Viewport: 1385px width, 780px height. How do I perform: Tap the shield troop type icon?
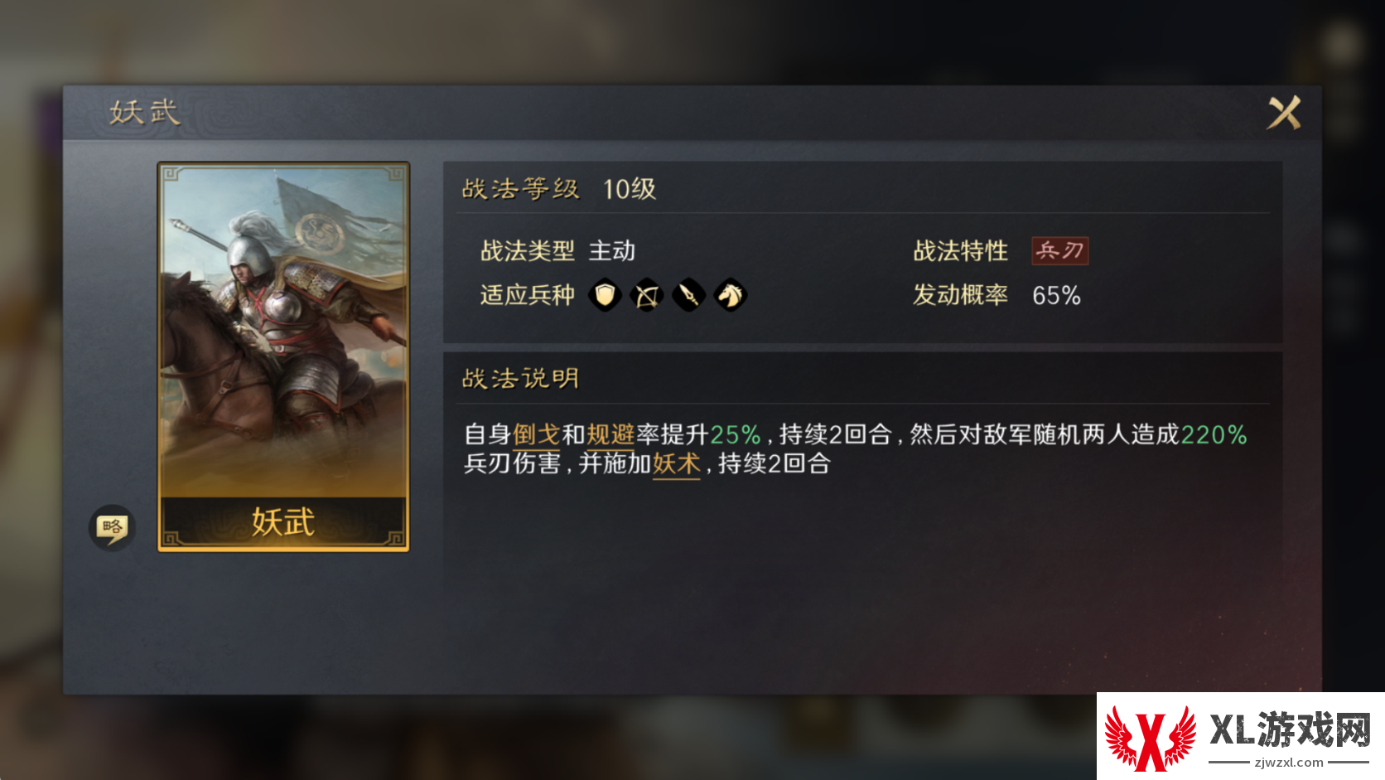[x=605, y=295]
